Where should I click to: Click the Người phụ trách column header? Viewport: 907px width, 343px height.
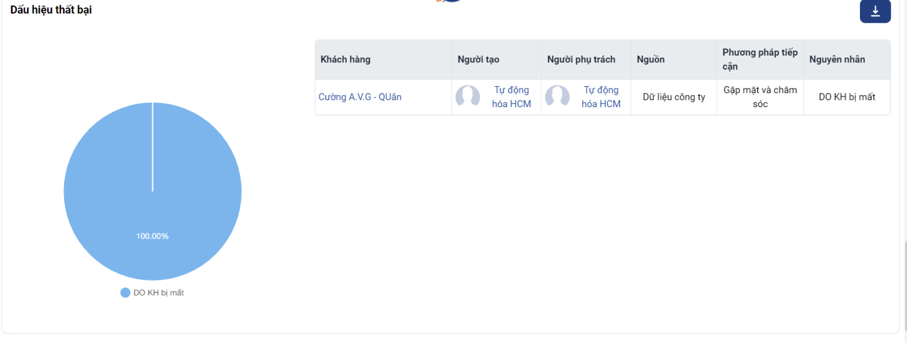tap(581, 60)
